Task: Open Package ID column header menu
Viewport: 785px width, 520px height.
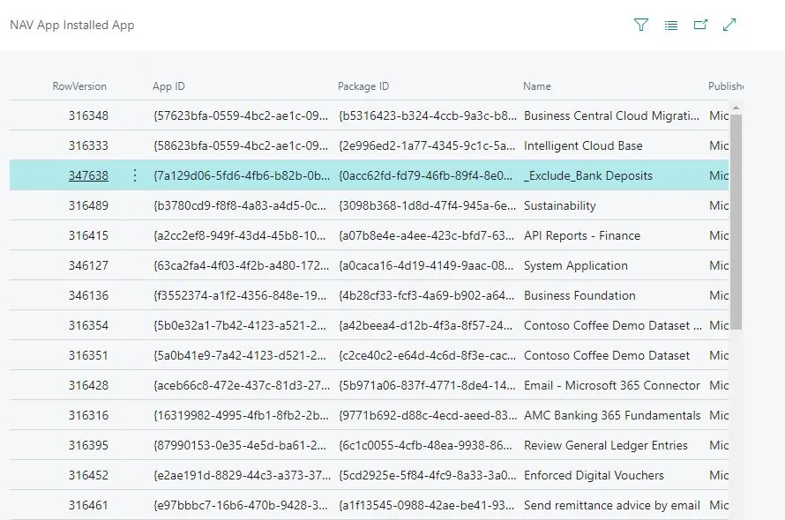Action: tap(363, 86)
